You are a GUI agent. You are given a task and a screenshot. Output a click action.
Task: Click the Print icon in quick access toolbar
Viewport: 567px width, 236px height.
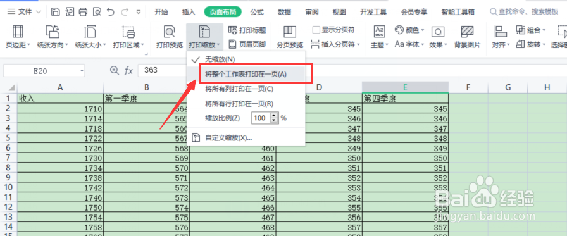pyautogui.click(x=83, y=12)
